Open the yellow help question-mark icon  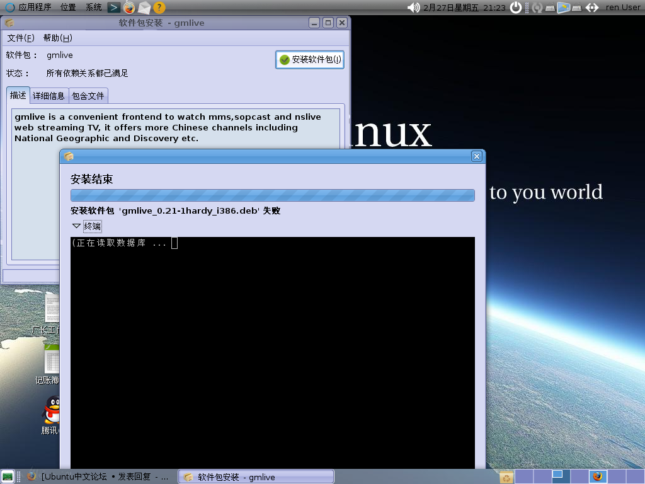[x=159, y=8]
